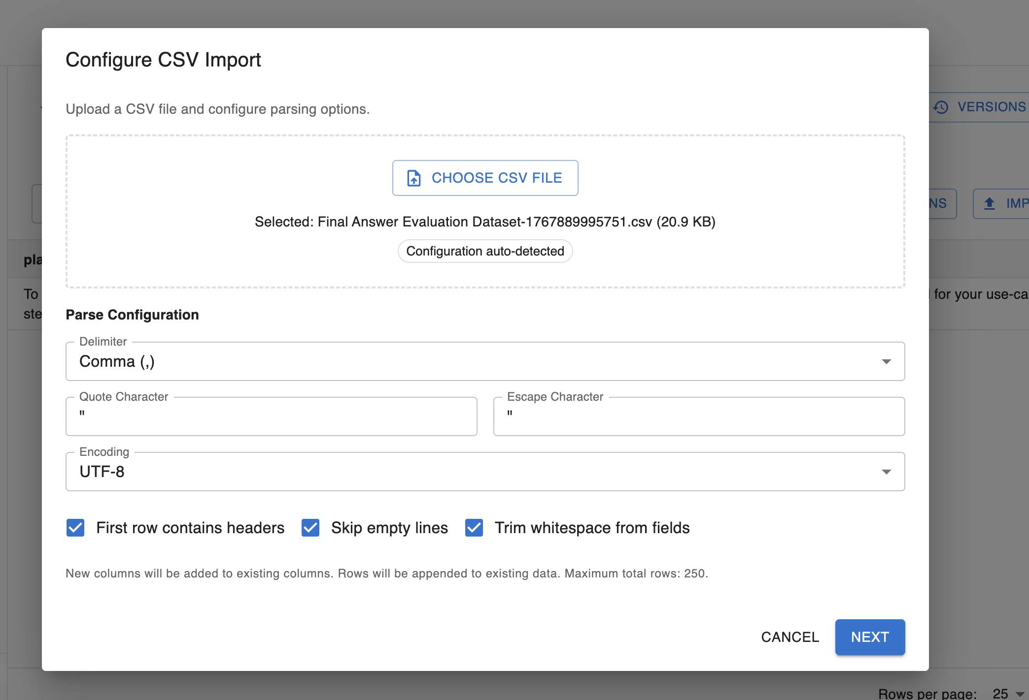Click the selected CSV filename text
The image size is (1029, 700).
(485, 222)
